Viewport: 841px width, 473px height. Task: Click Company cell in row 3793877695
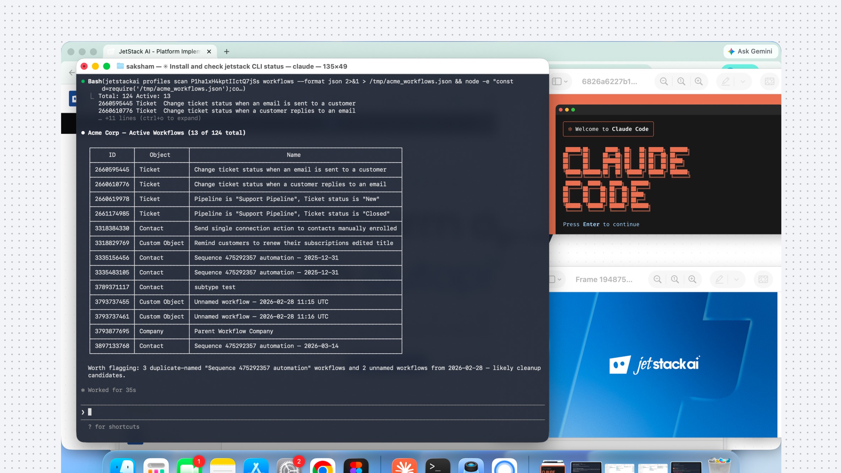(x=162, y=331)
